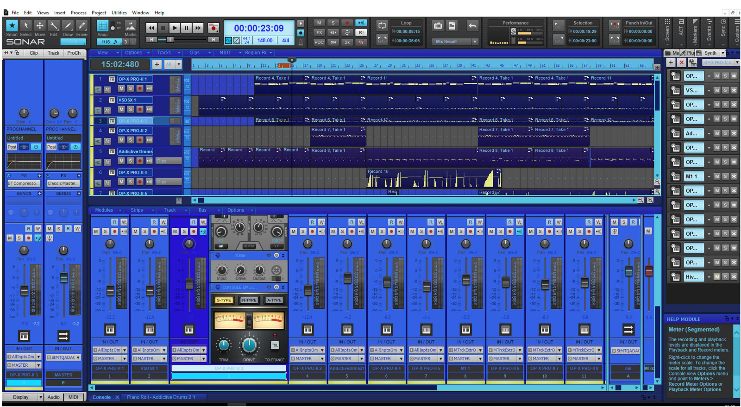741x407 pixels.
Task: Toggle the Loop on/off button
Action: 382,26
